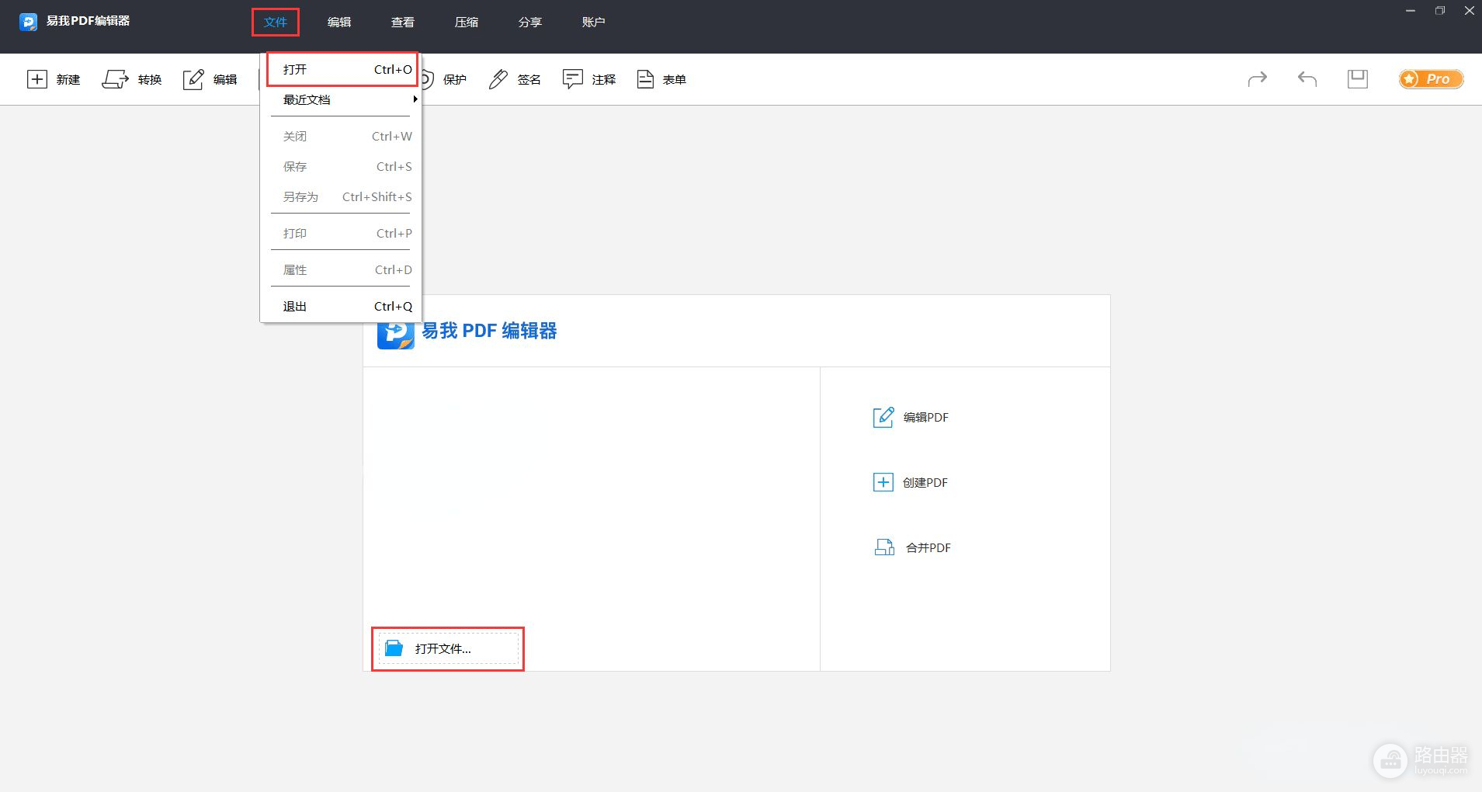Open the 注释 (Comment) tool icon
The height and width of the screenshot is (792, 1482).
click(x=573, y=79)
